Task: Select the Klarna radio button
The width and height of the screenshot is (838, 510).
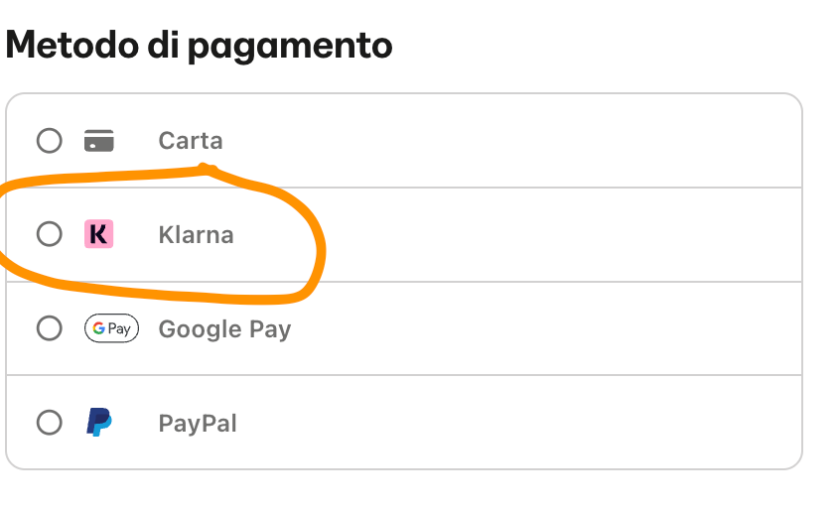Action: pos(50,234)
